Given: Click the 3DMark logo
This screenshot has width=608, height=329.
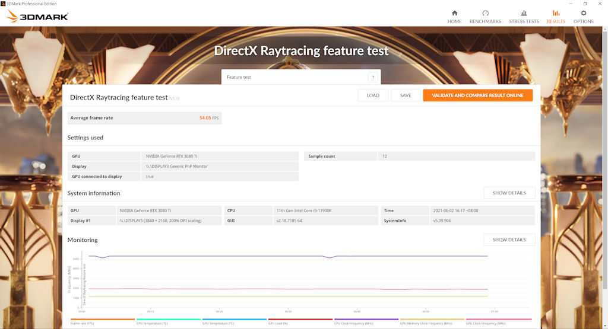Looking at the screenshot, I should click(x=37, y=16).
